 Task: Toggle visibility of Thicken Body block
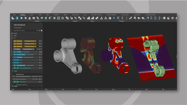(41, 82)
